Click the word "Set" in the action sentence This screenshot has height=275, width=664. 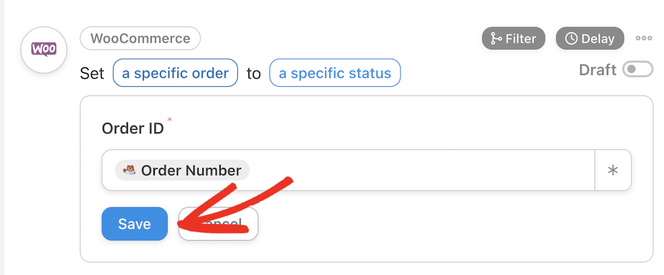pos(92,74)
